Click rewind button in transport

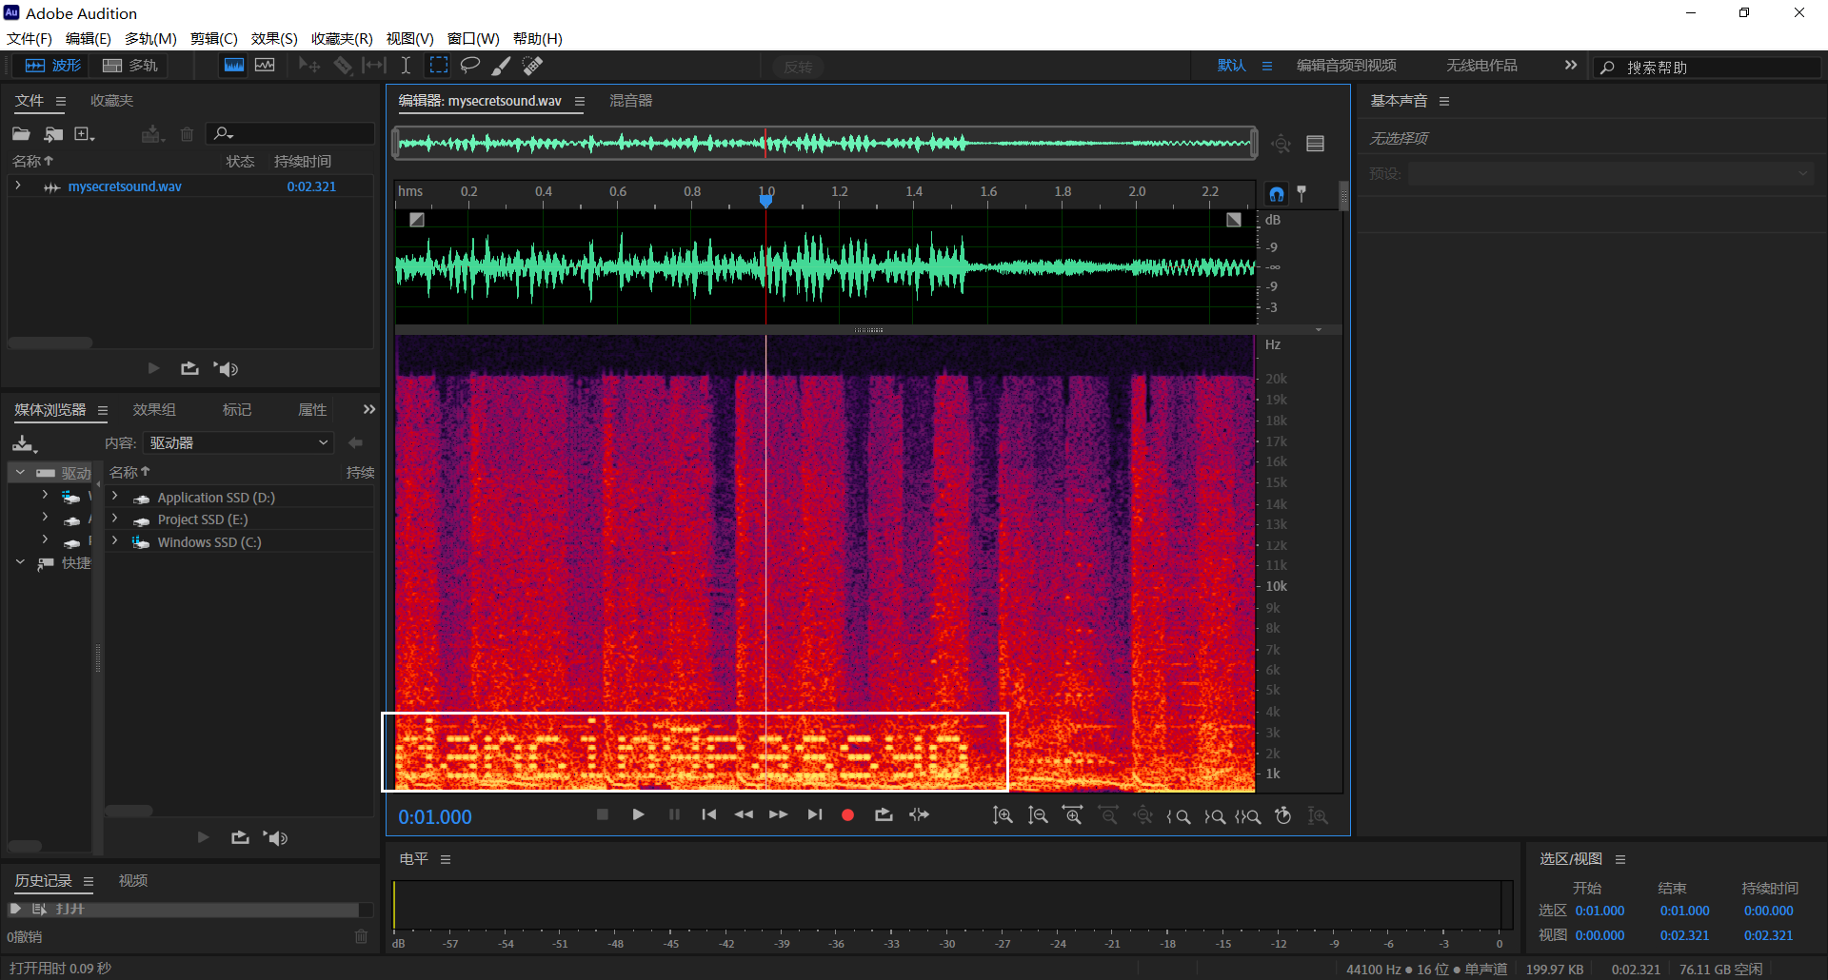click(744, 815)
